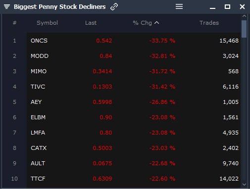Click the vertical scrollbar thumb

tap(244, 29)
